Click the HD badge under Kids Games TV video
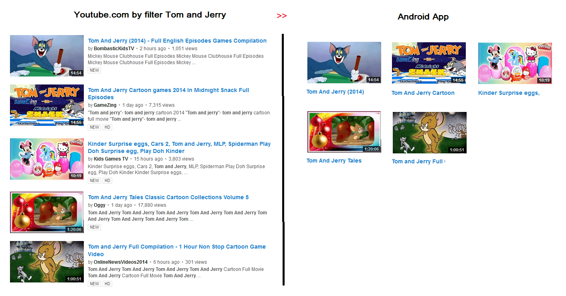This screenshot has width=566, height=296. click(x=107, y=180)
